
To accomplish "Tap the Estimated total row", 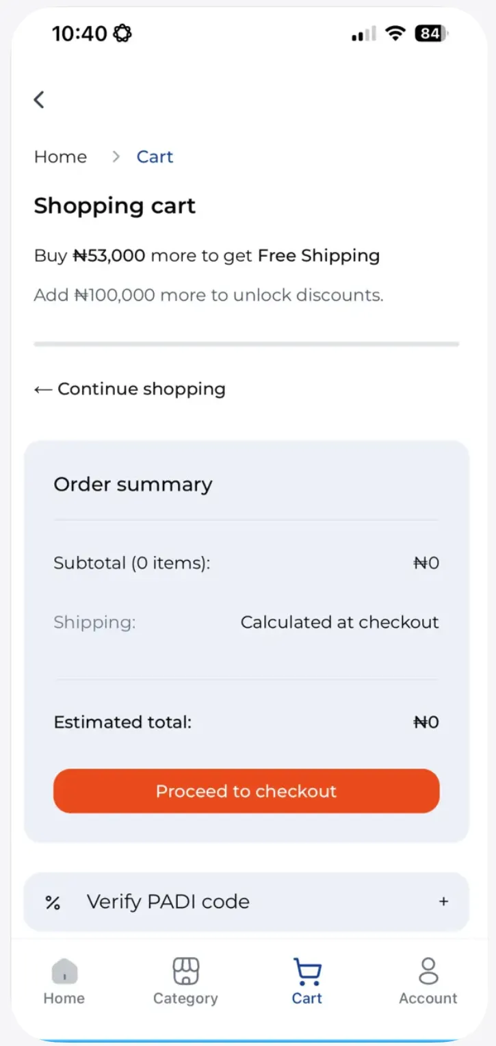I will 246,722.
